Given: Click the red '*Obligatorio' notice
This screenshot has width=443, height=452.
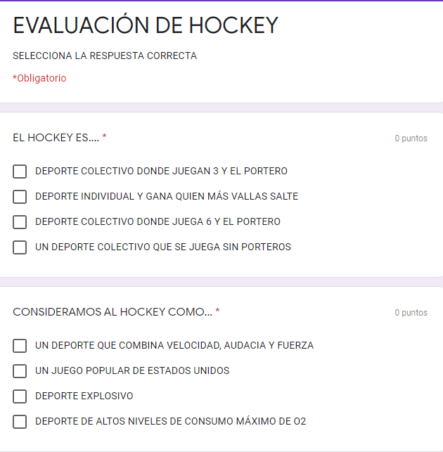Looking at the screenshot, I should (39, 78).
